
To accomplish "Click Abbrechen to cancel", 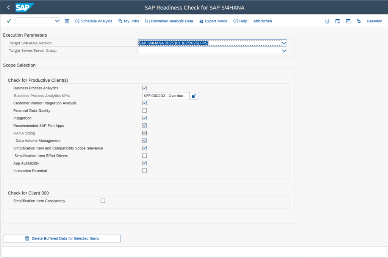I will pos(263,21).
